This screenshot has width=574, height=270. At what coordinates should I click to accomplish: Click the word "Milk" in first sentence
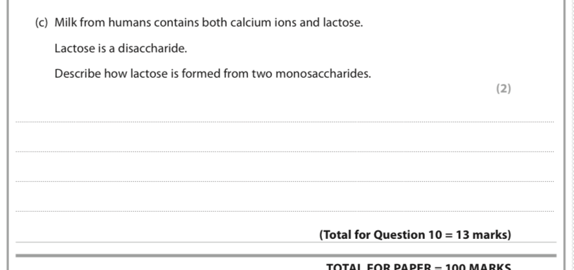point(66,23)
